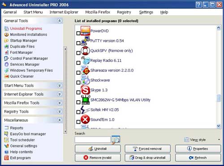The height and width of the screenshot is (166, 224).
Task: Click the Quick Cleaner icon
Action: 6,76
